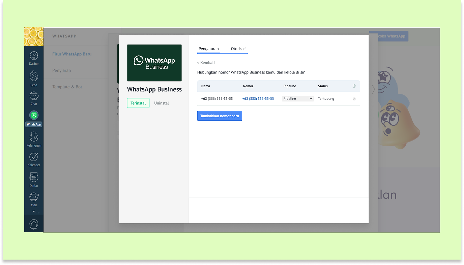The height and width of the screenshot is (265, 464).
Task: Click the Hubungkan nomor WhatsApp Business description
Action: (x=252, y=72)
